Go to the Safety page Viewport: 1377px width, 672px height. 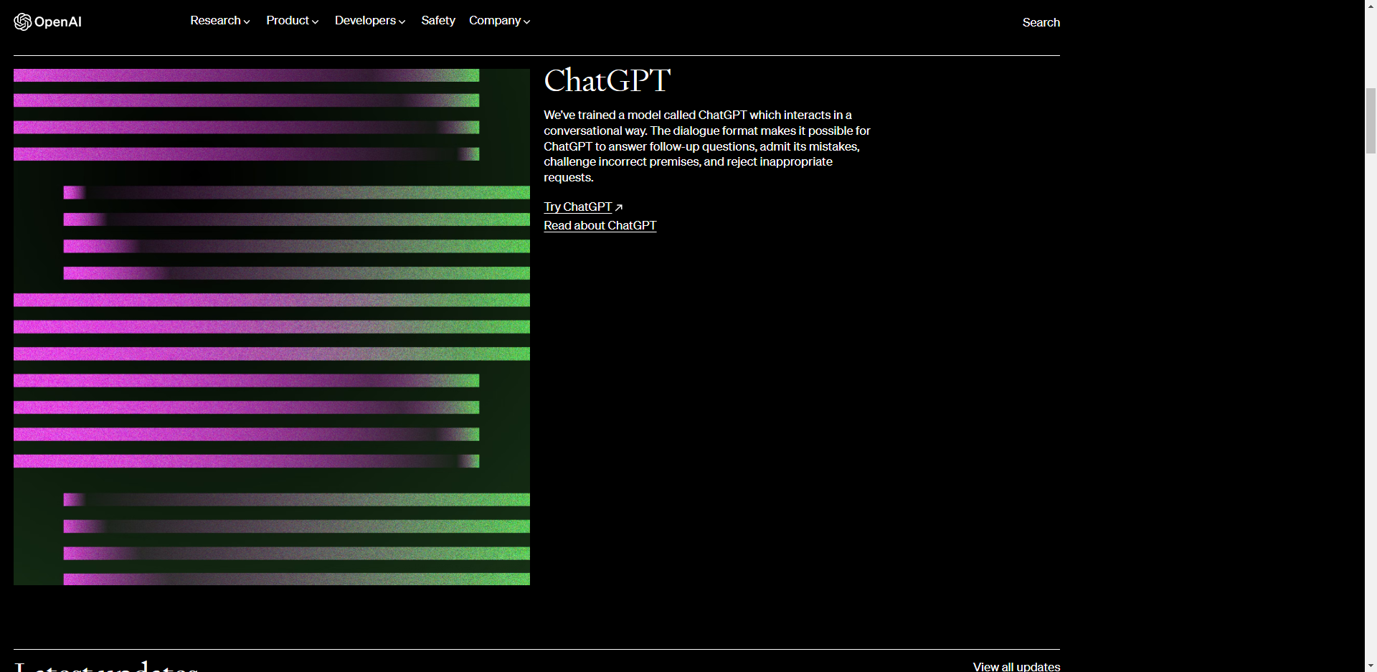coord(438,21)
